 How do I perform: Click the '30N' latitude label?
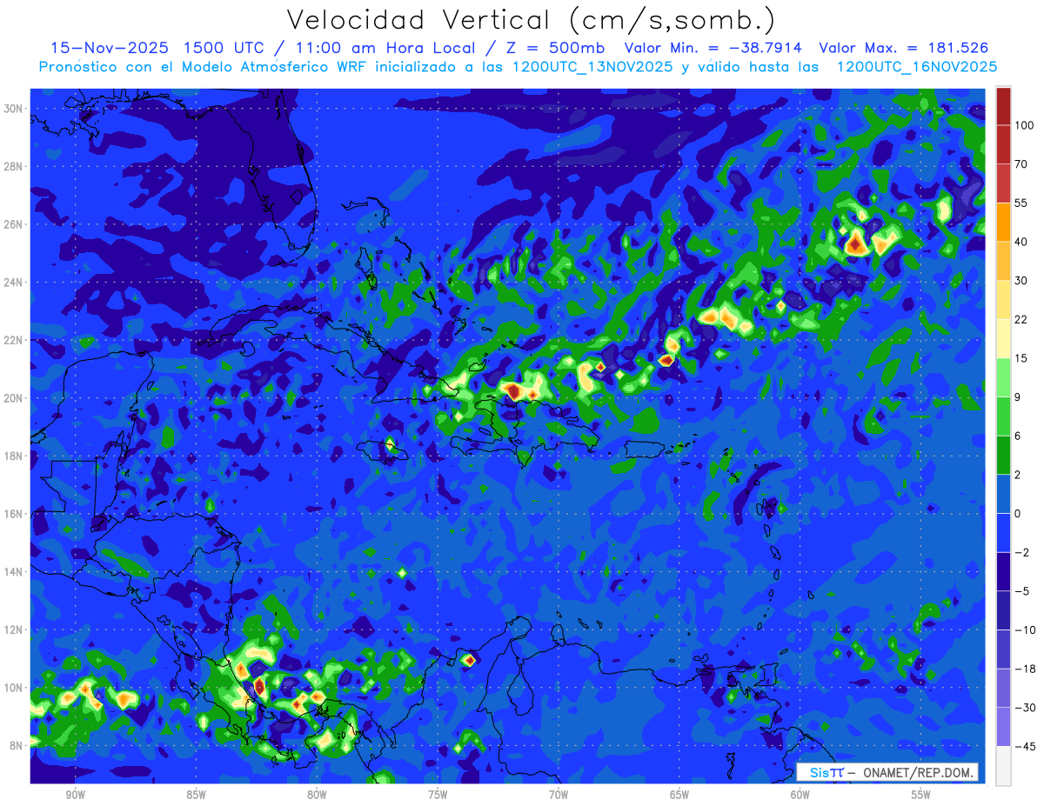click(14, 108)
